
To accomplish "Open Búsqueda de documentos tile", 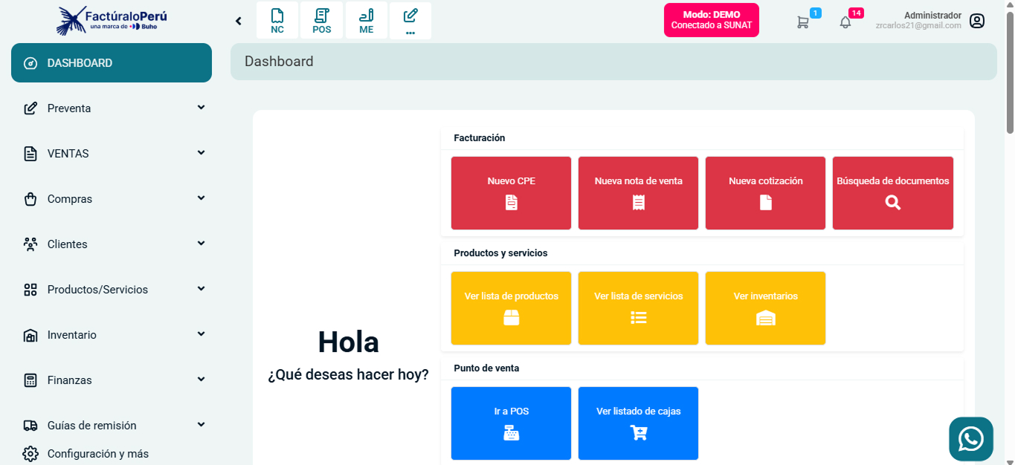I will tap(892, 192).
